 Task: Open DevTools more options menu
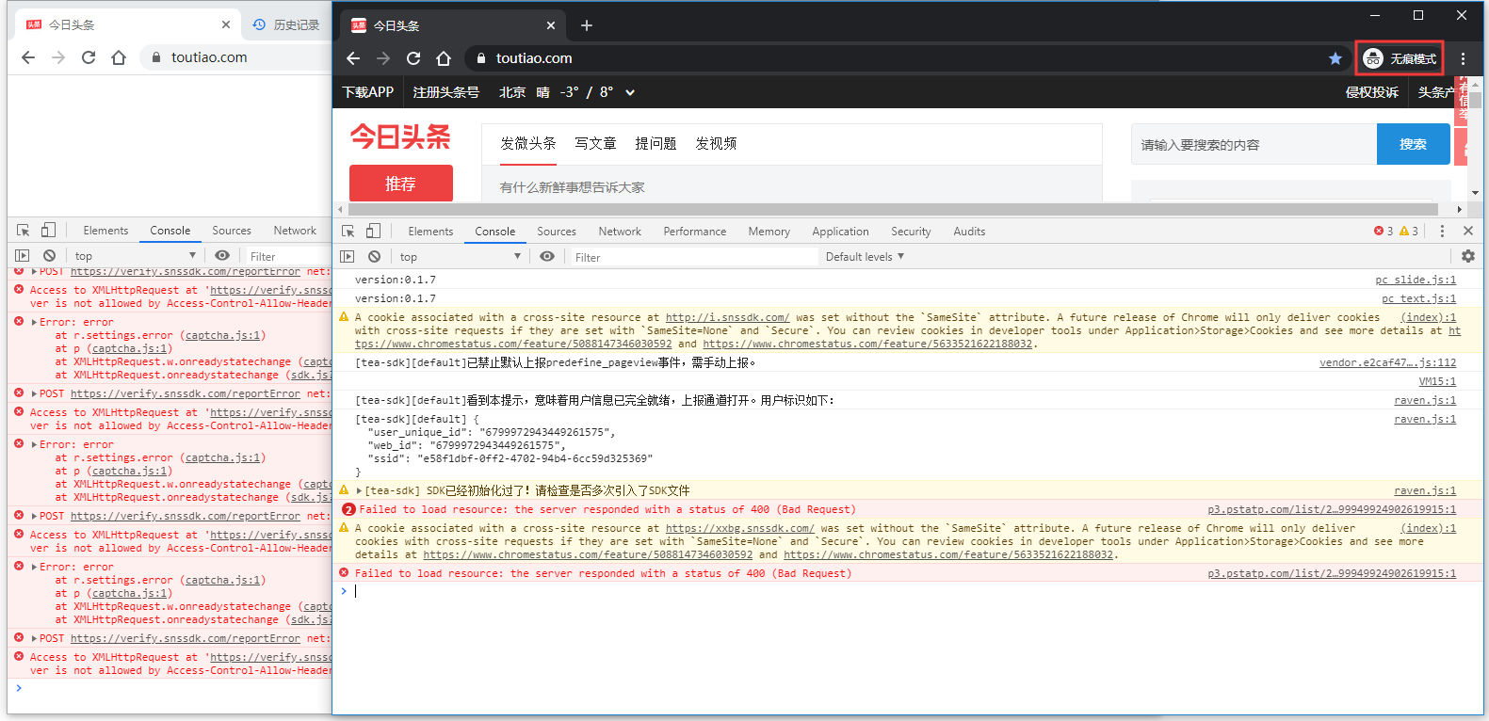click(x=1442, y=232)
